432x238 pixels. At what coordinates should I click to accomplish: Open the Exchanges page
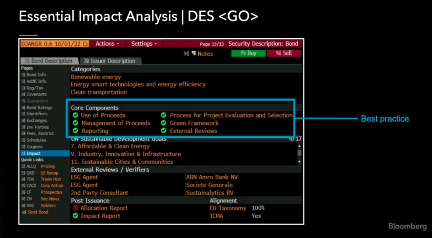[x=34, y=121]
